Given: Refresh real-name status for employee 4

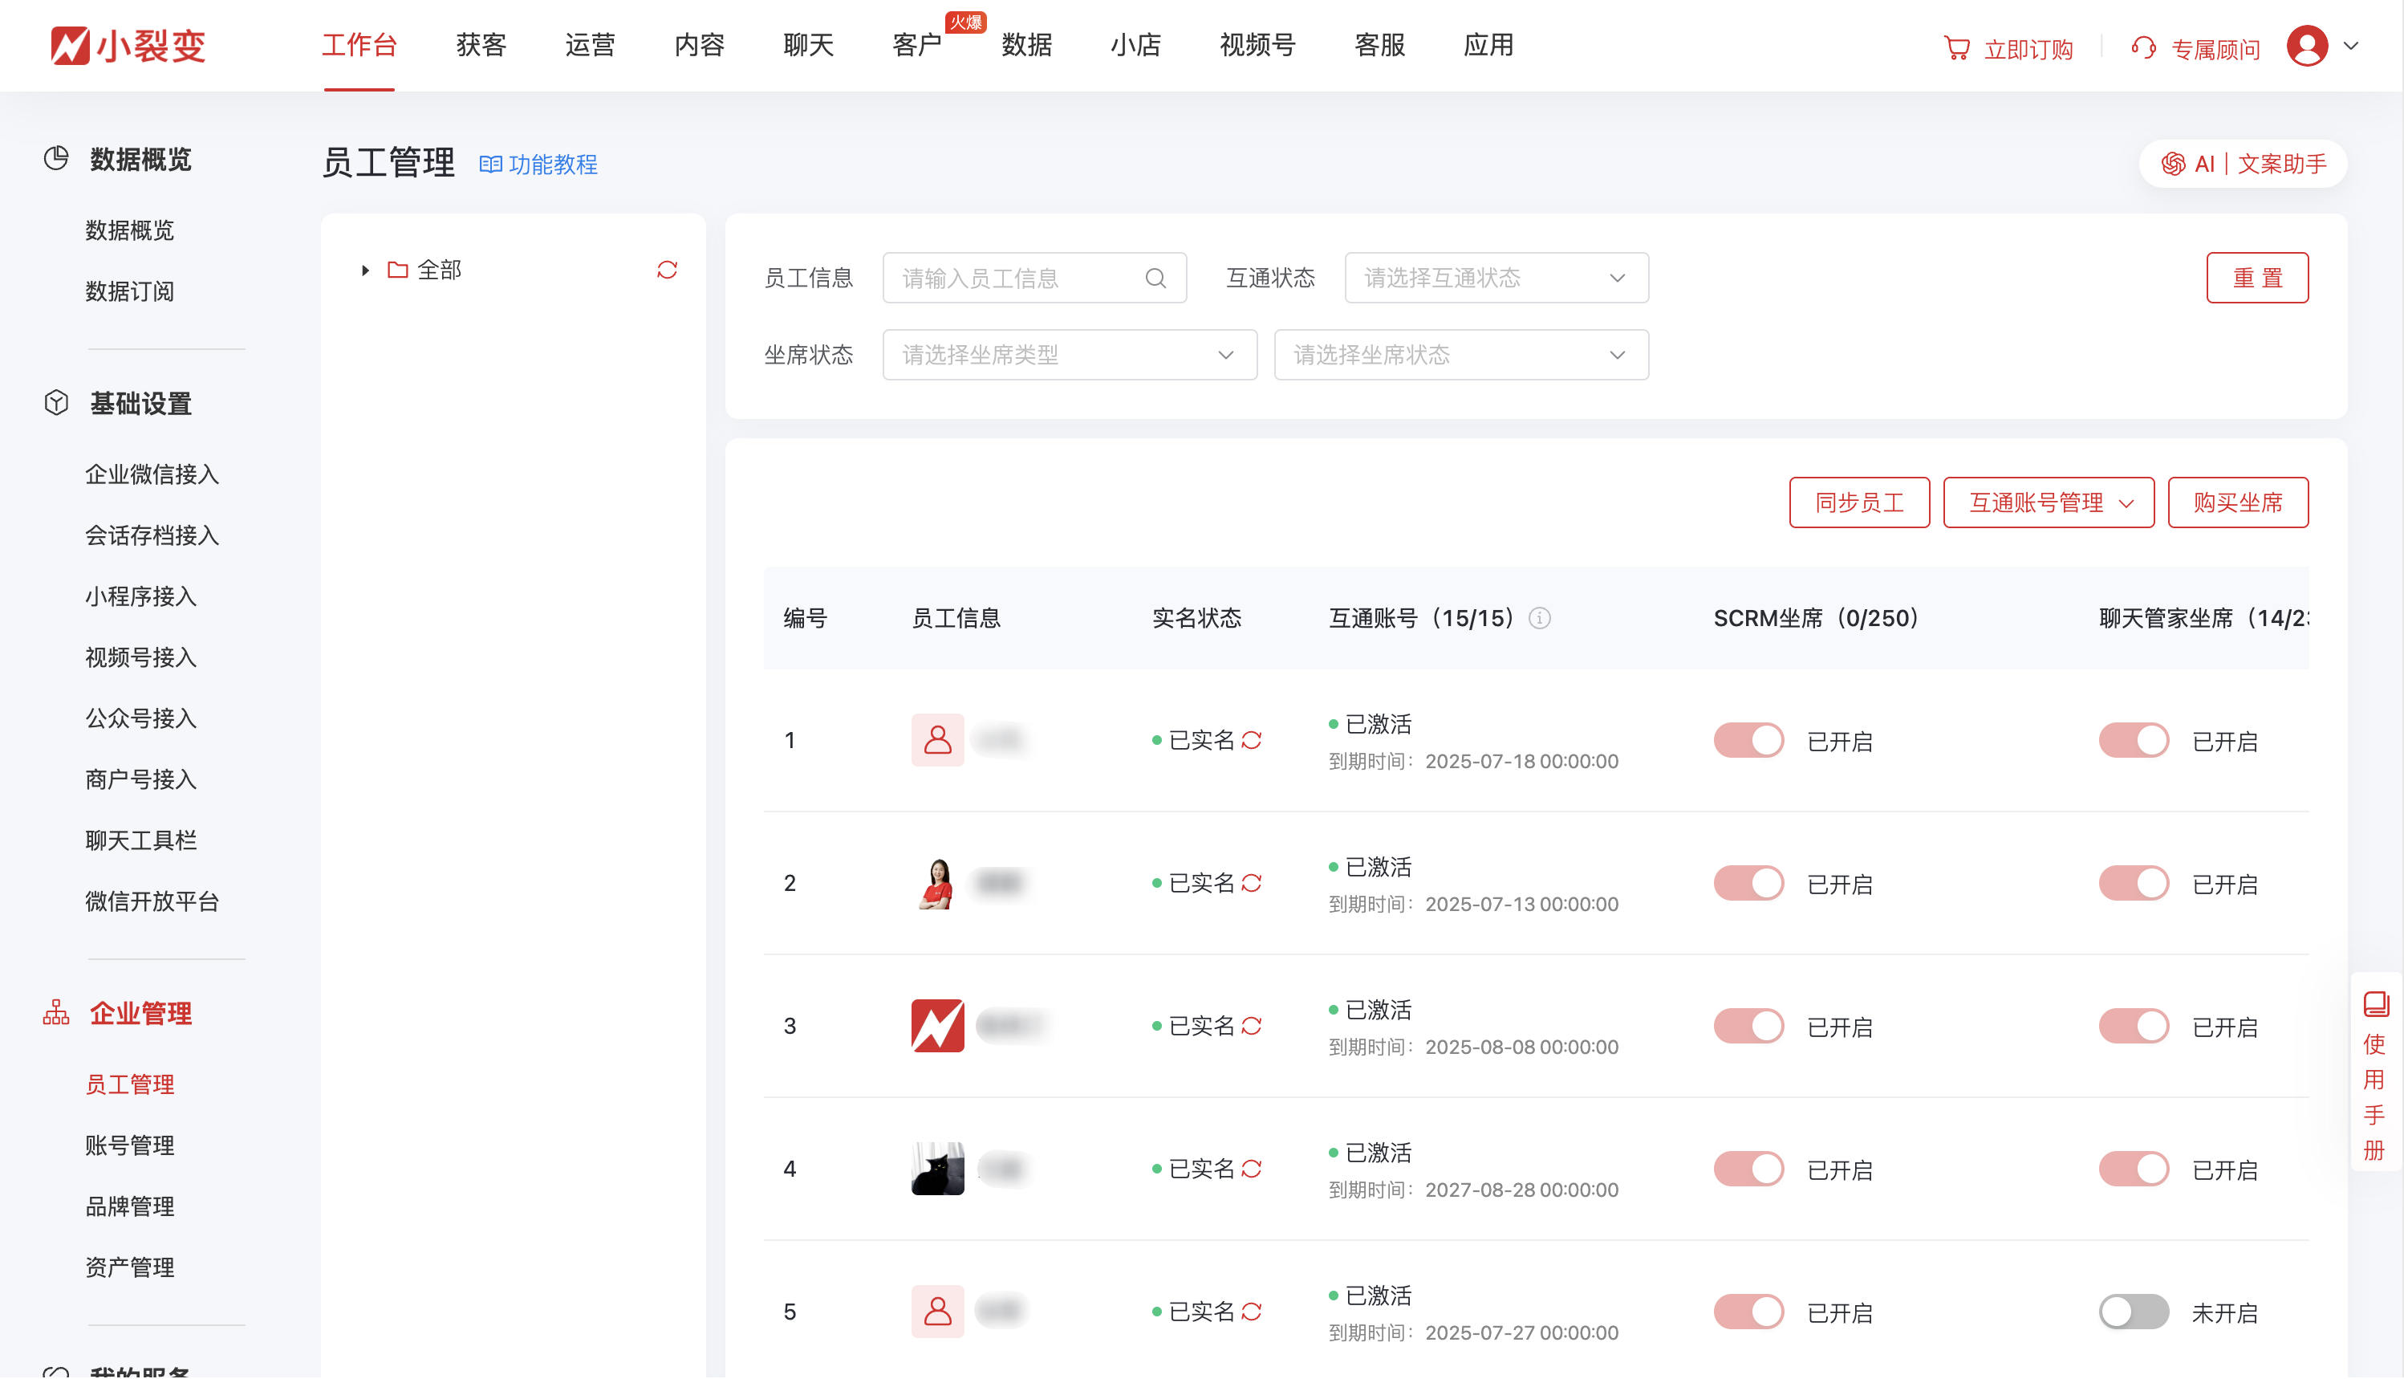Looking at the screenshot, I should click(1252, 1169).
